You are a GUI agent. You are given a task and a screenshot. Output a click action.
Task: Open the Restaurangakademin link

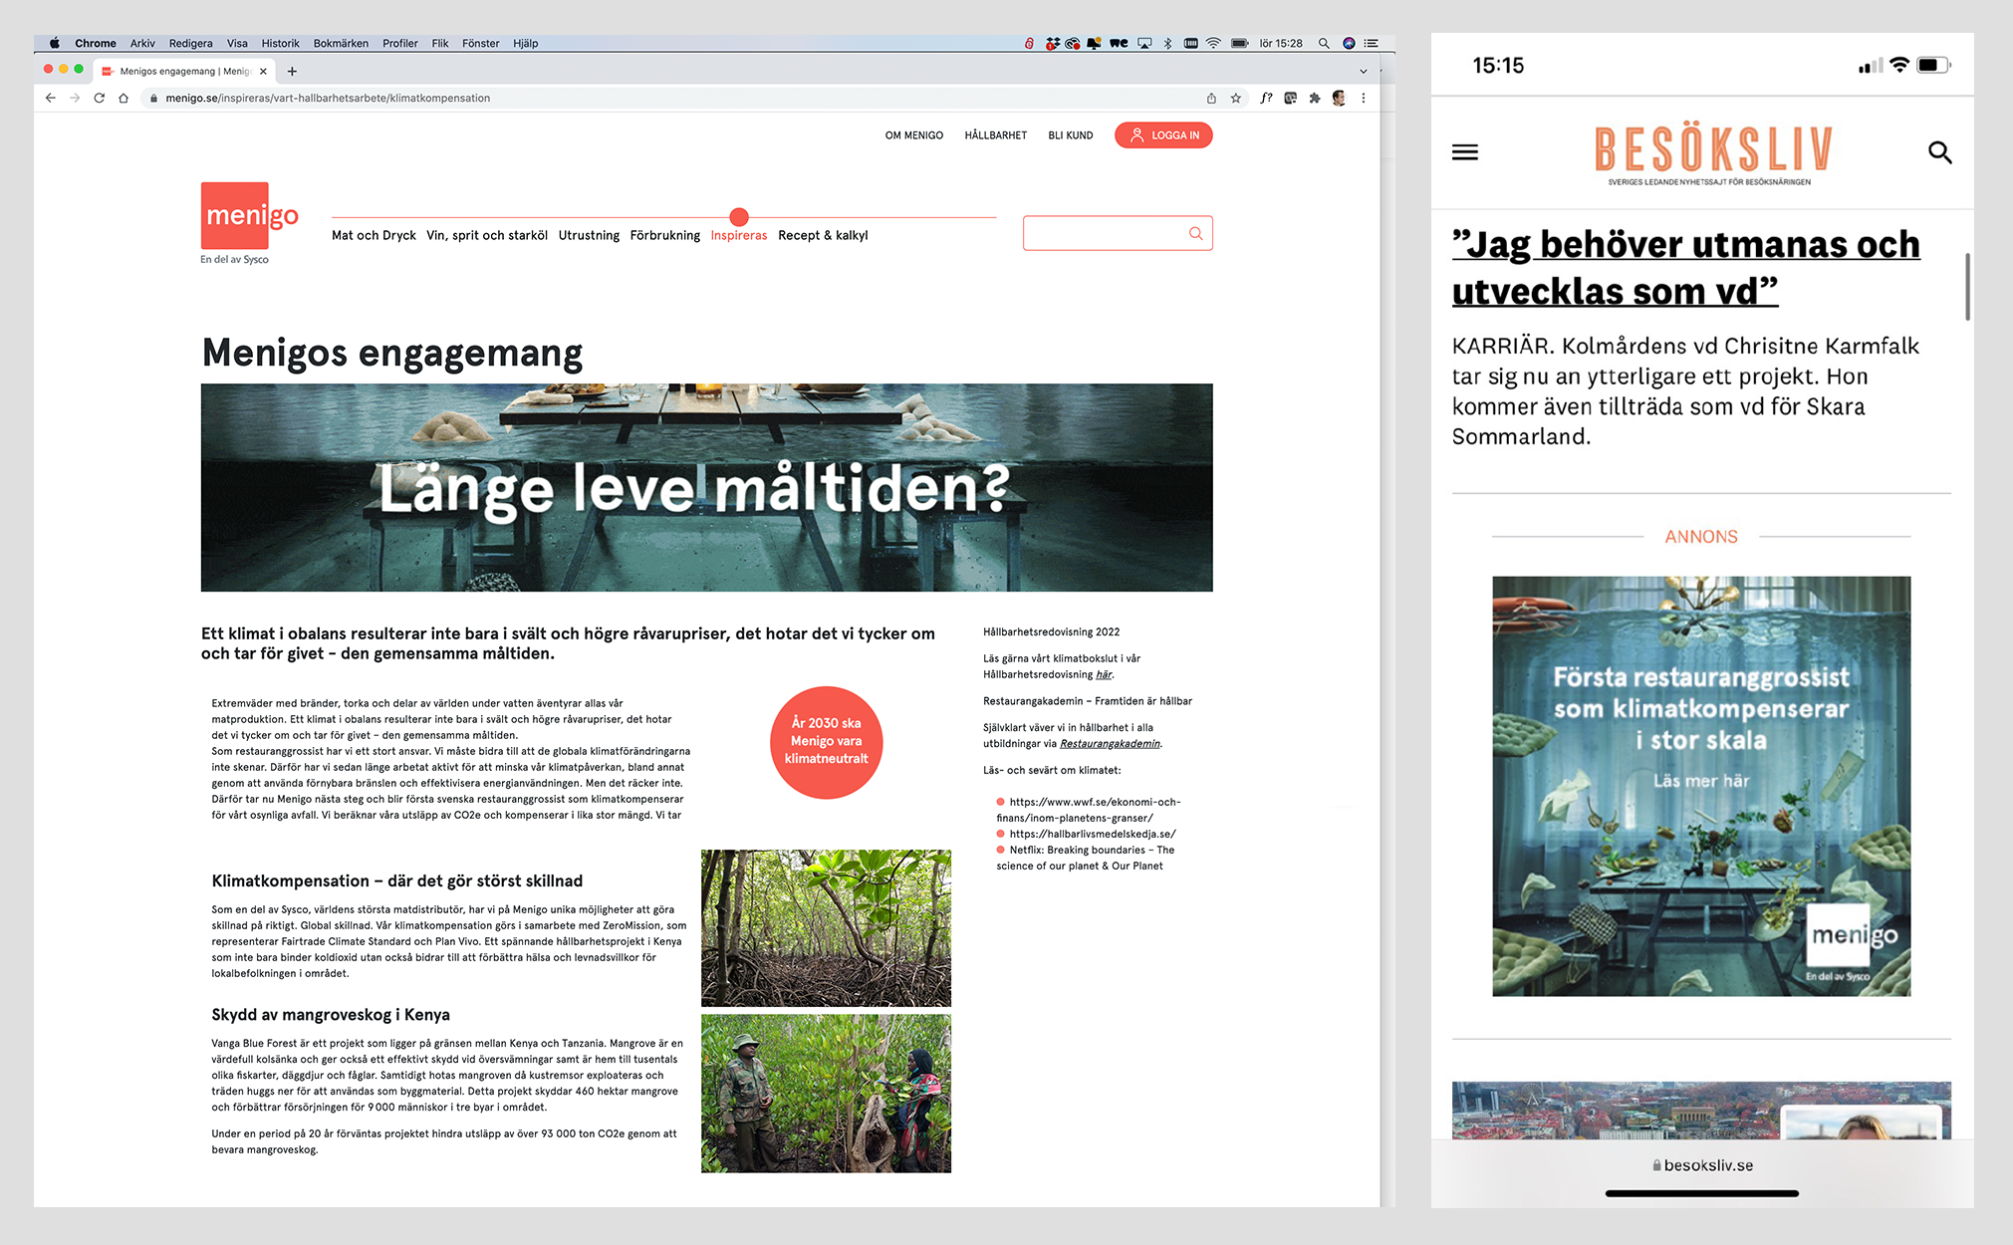1110,743
